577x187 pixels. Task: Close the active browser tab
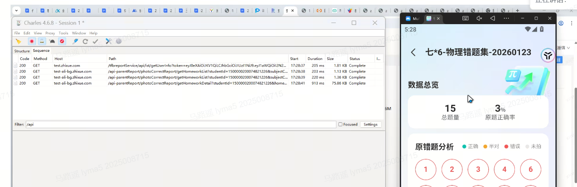click(293, 11)
